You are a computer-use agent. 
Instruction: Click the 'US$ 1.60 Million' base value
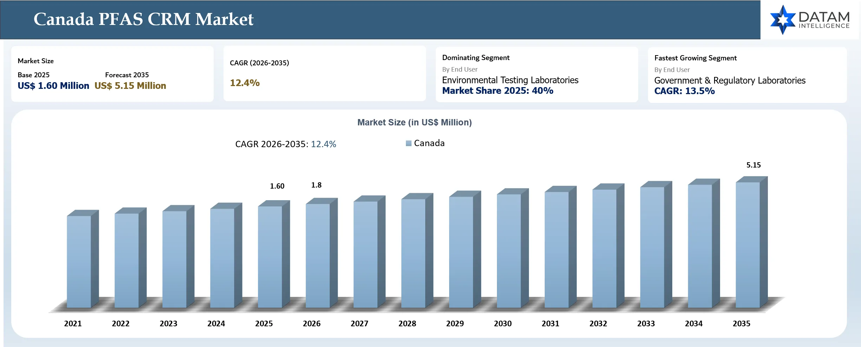[53, 86]
